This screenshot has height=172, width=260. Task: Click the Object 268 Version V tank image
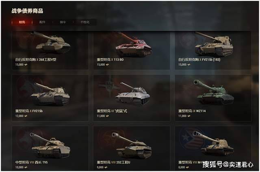coord(50,42)
